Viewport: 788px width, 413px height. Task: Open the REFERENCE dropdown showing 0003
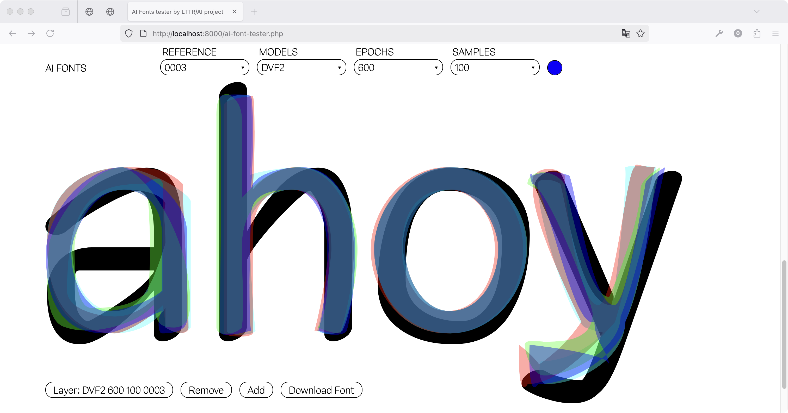coord(205,67)
